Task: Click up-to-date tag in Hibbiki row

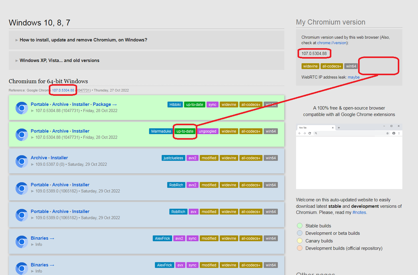Action: 195,104
